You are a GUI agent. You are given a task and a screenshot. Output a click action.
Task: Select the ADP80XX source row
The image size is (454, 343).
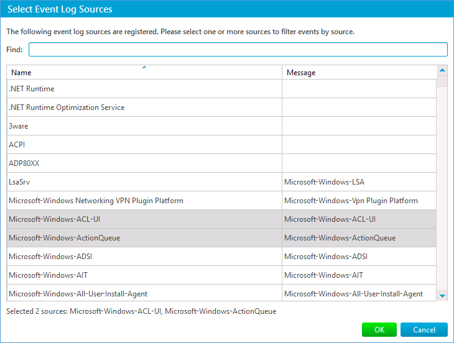(144, 163)
